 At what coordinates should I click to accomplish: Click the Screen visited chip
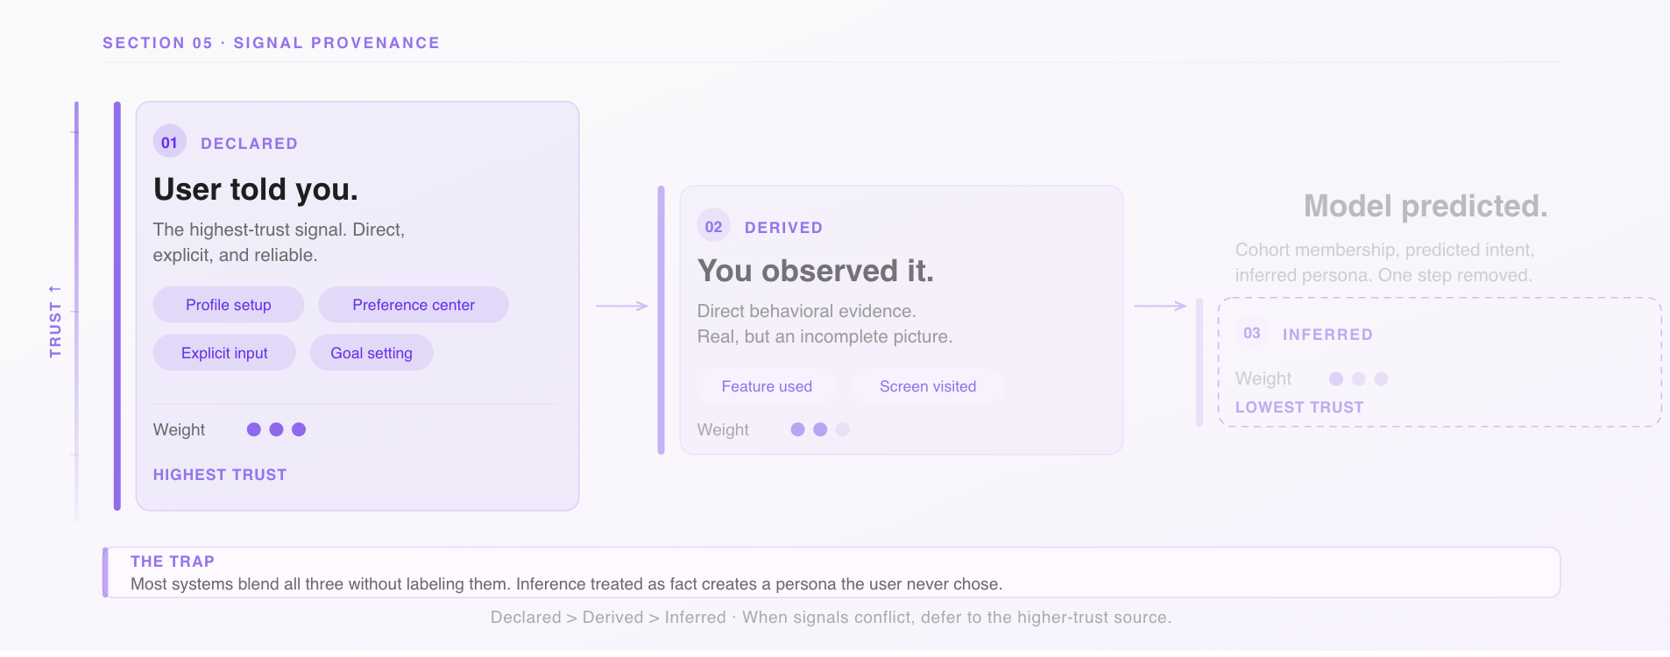click(x=927, y=386)
